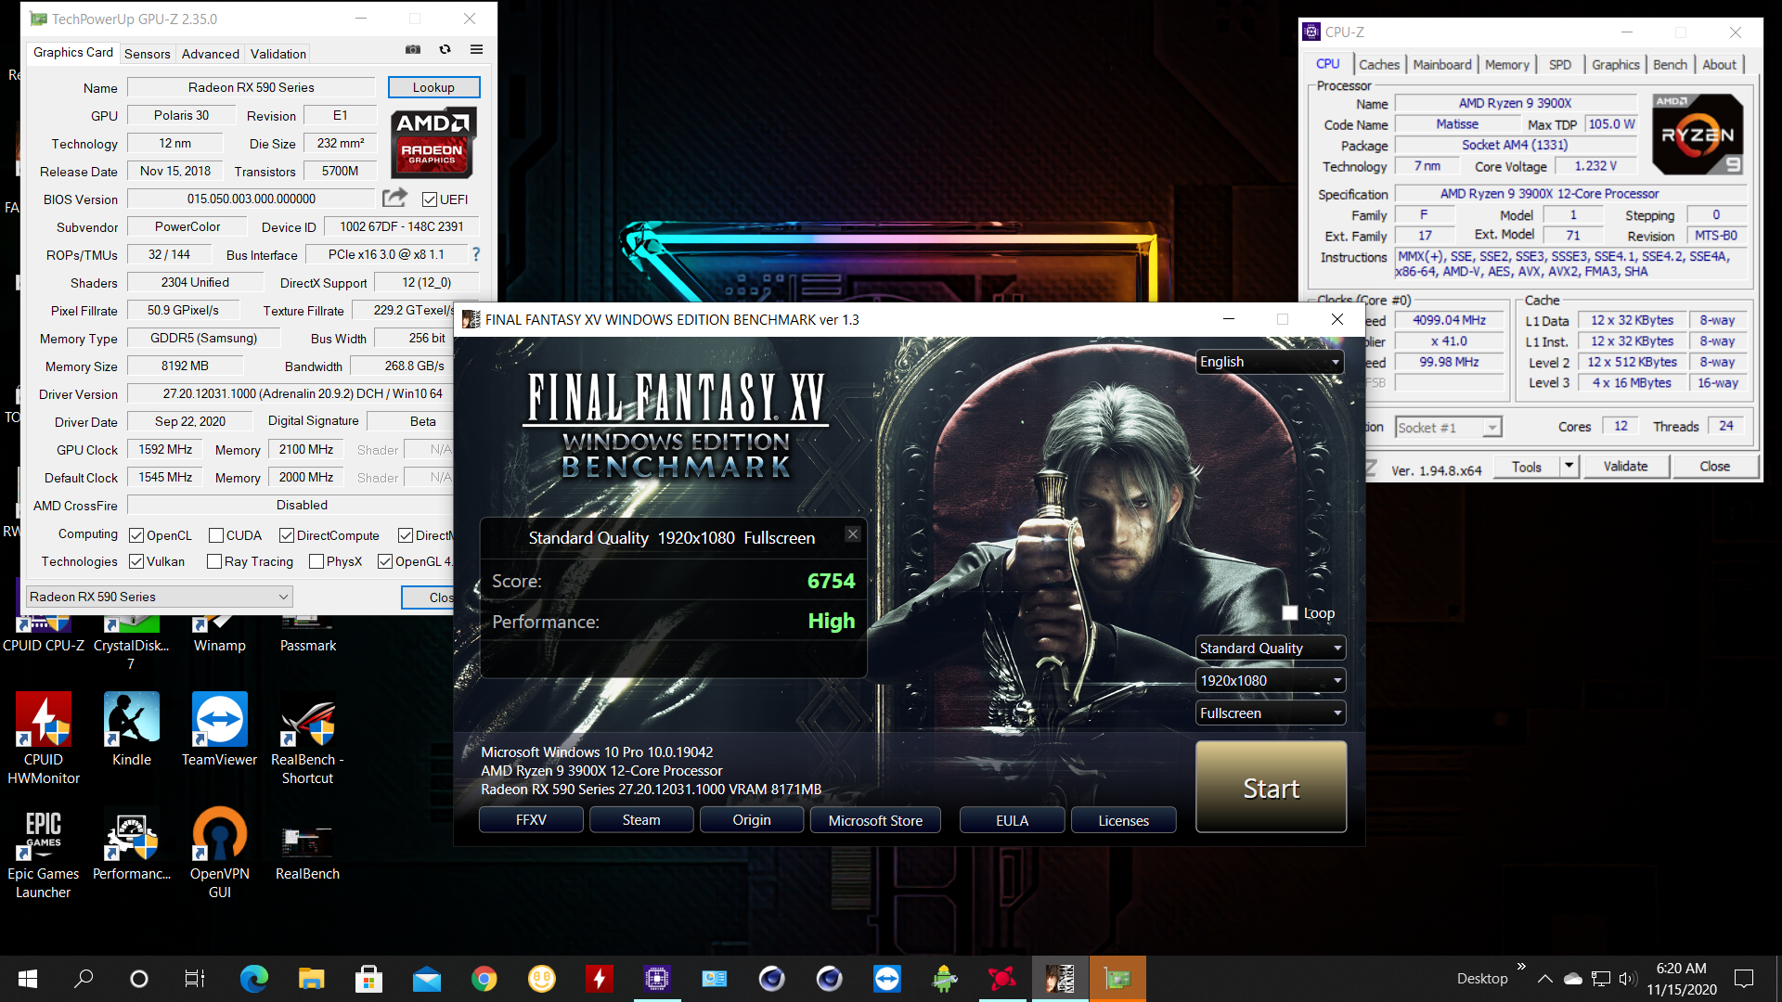Switch to GPU-Z Sensors tab
1782x1002 pixels.
pyautogui.click(x=148, y=54)
